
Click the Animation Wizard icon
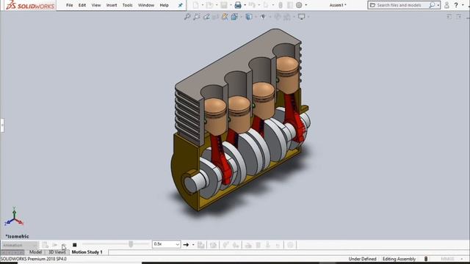click(x=213, y=245)
